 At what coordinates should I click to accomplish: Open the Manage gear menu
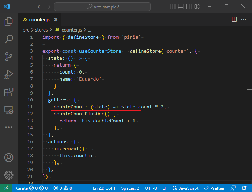[9, 175]
